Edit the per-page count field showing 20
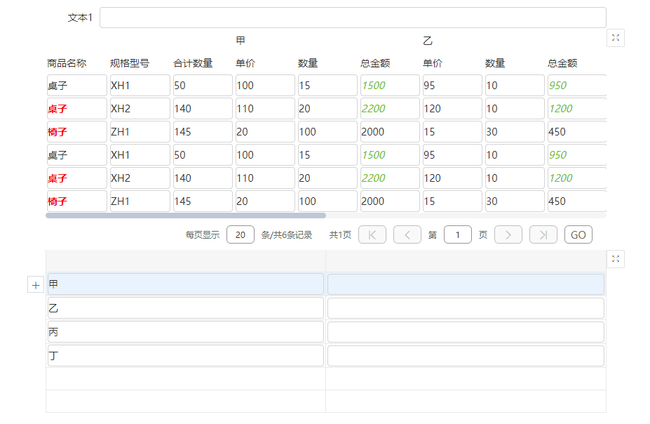This screenshot has width=650, height=424. click(x=241, y=235)
